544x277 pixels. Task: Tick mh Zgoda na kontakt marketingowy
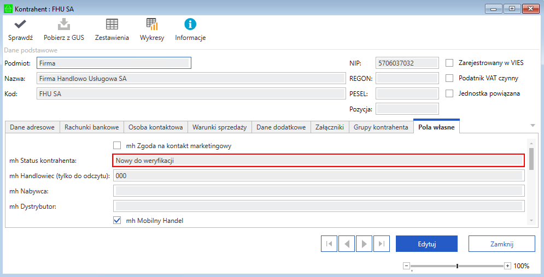[x=117, y=146]
